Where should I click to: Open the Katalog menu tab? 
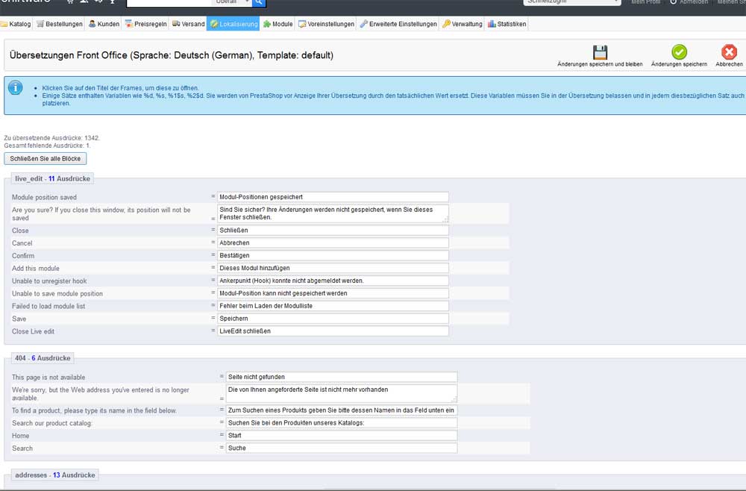(16, 24)
